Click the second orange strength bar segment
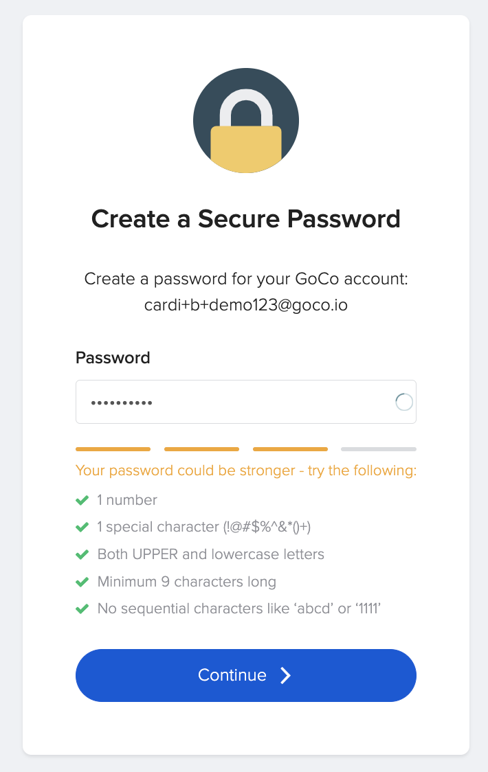This screenshot has width=488, height=772. coord(201,449)
